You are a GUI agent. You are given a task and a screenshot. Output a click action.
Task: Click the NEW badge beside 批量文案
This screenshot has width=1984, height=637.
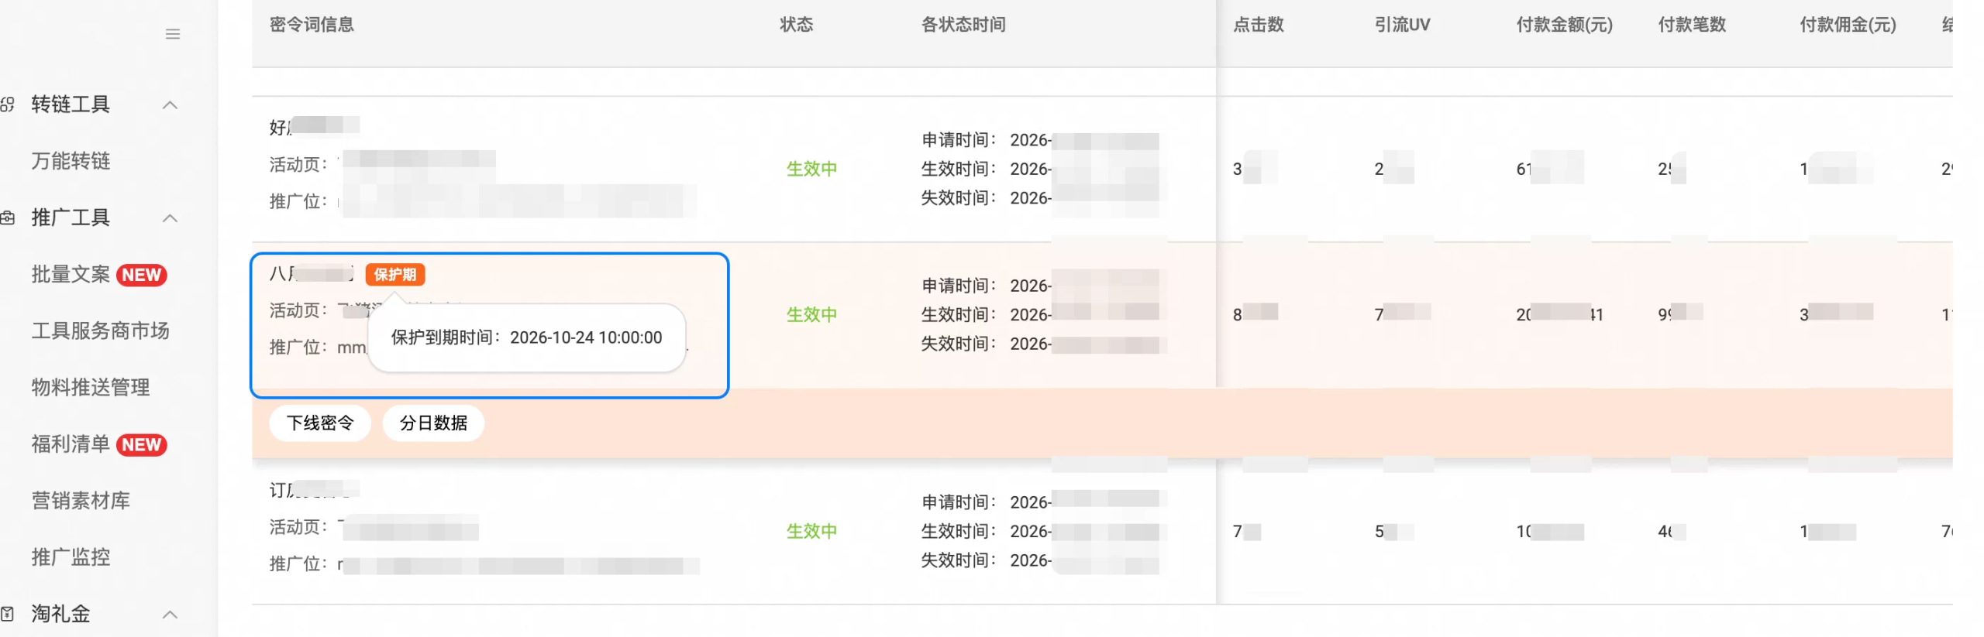(x=142, y=275)
